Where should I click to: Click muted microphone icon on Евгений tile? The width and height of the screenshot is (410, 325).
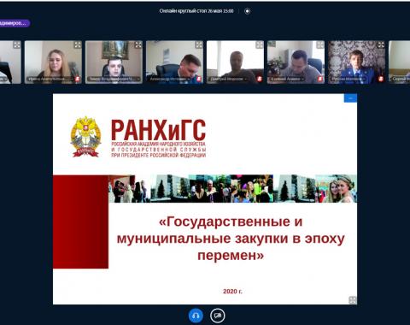[x=320, y=79]
